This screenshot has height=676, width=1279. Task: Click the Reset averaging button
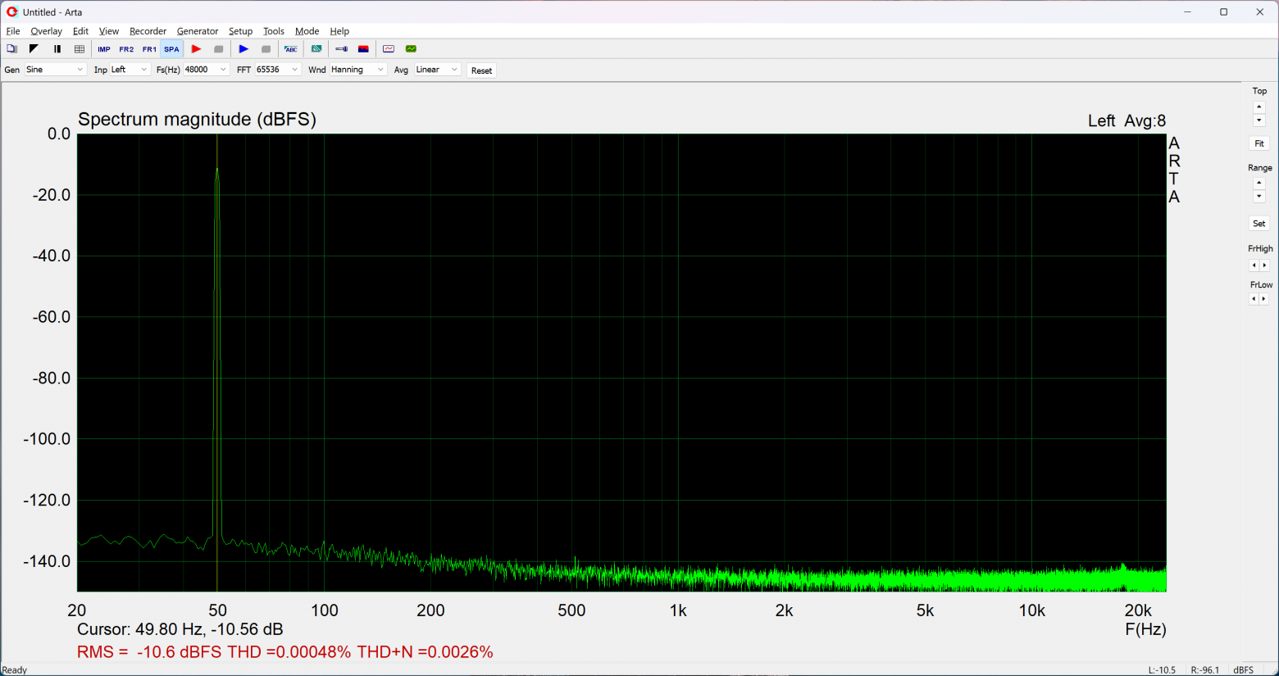coord(481,70)
